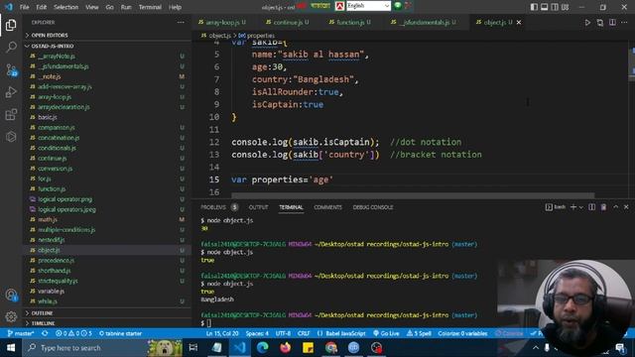Click the master branch in status bar

tap(21, 333)
